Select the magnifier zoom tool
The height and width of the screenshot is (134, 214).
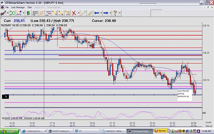pos(19,13)
